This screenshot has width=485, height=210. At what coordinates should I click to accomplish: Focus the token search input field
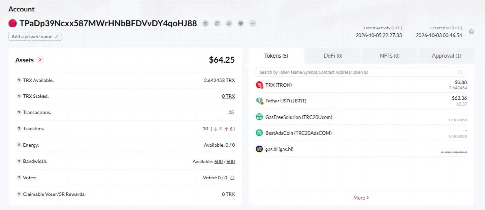click(x=361, y=72)
